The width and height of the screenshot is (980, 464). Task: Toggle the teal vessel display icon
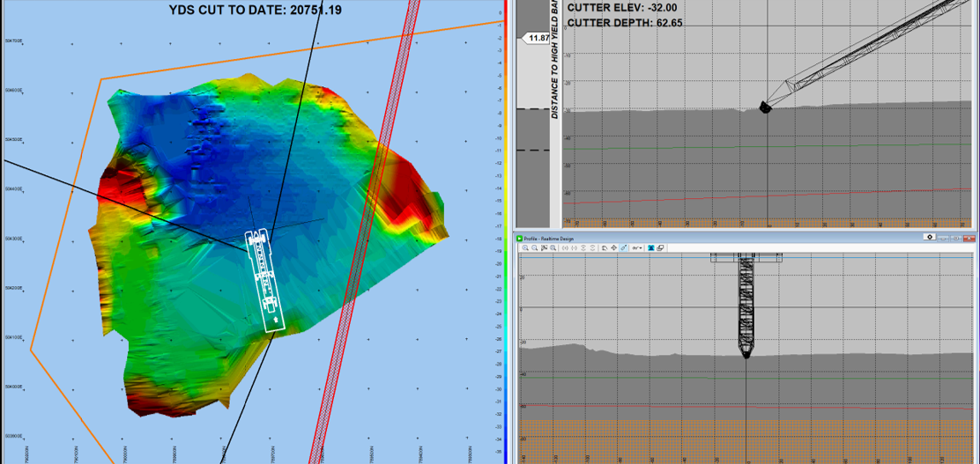[x=650, y=247]
